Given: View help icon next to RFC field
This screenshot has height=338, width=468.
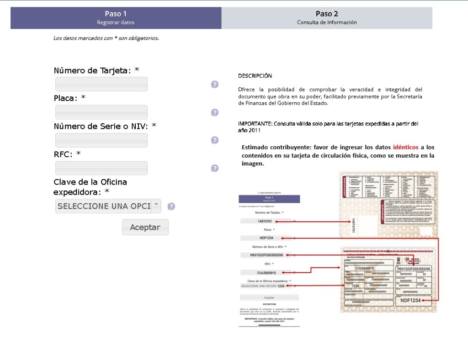Looking at the screenshot, I should pyautogui.click(x=215, y=168).
